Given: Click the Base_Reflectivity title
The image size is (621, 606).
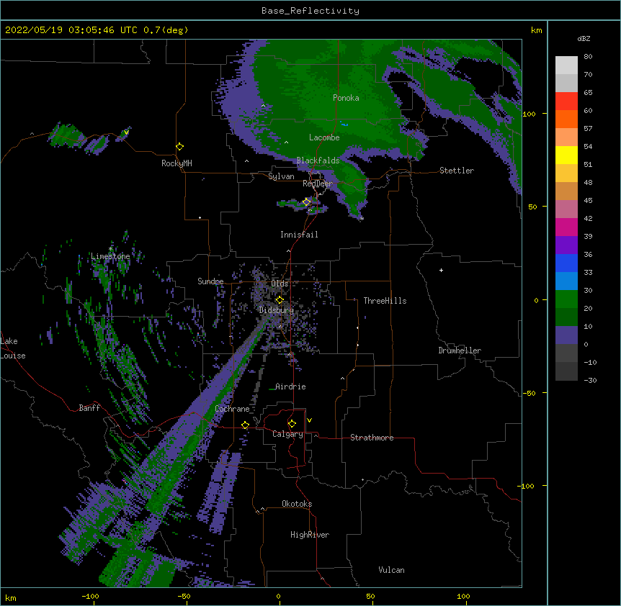Looking at the screenshot, I should click(310, 11).
